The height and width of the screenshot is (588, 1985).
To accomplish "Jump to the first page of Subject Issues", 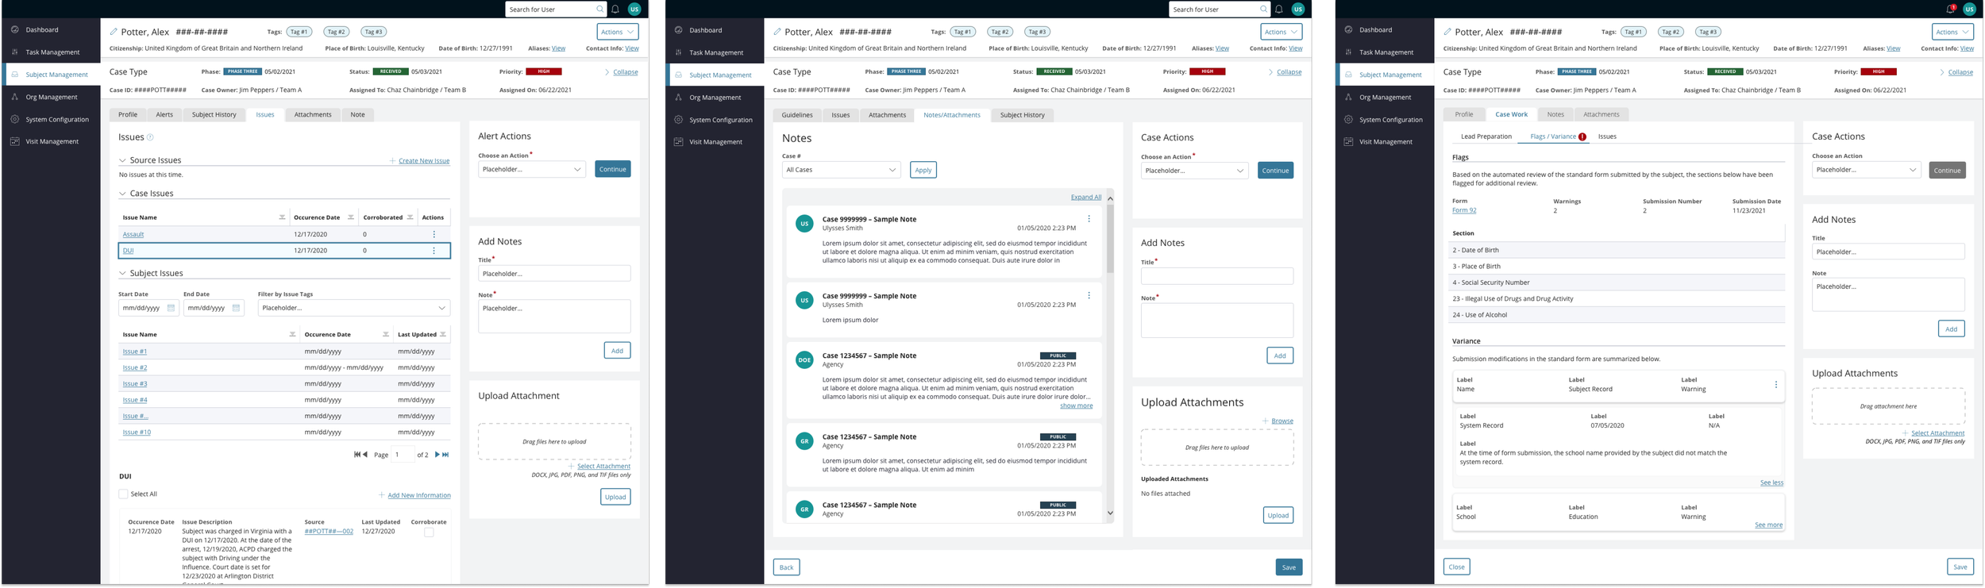I will coord(357,455).
